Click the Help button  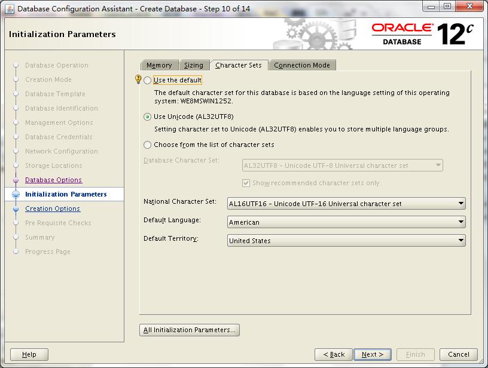point(29,354)
